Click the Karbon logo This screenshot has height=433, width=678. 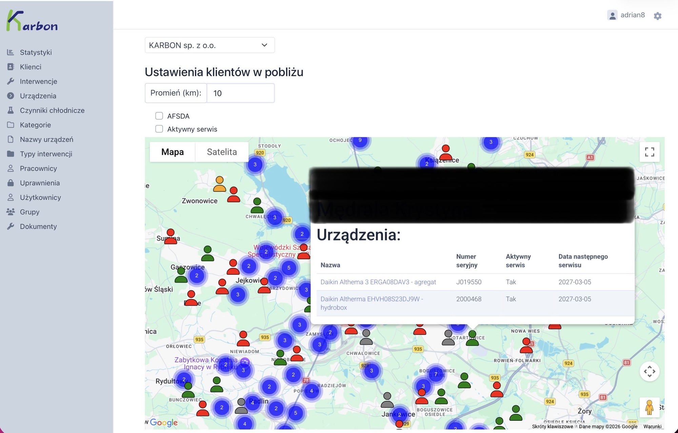(32, 21)
